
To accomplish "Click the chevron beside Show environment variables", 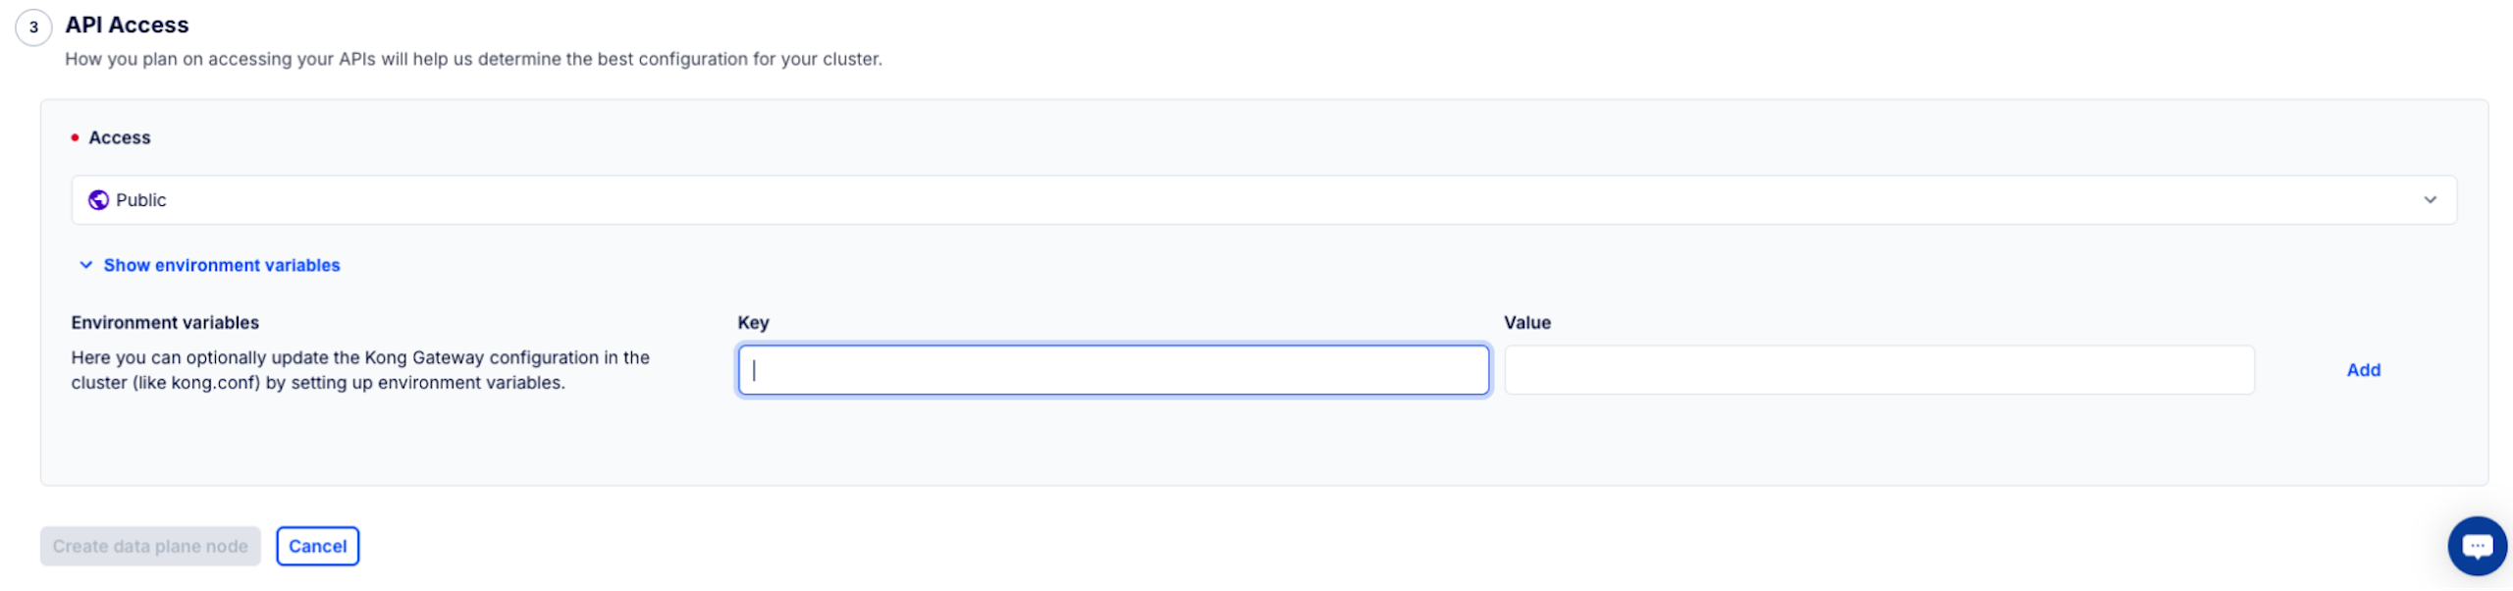I will point(86,265).
